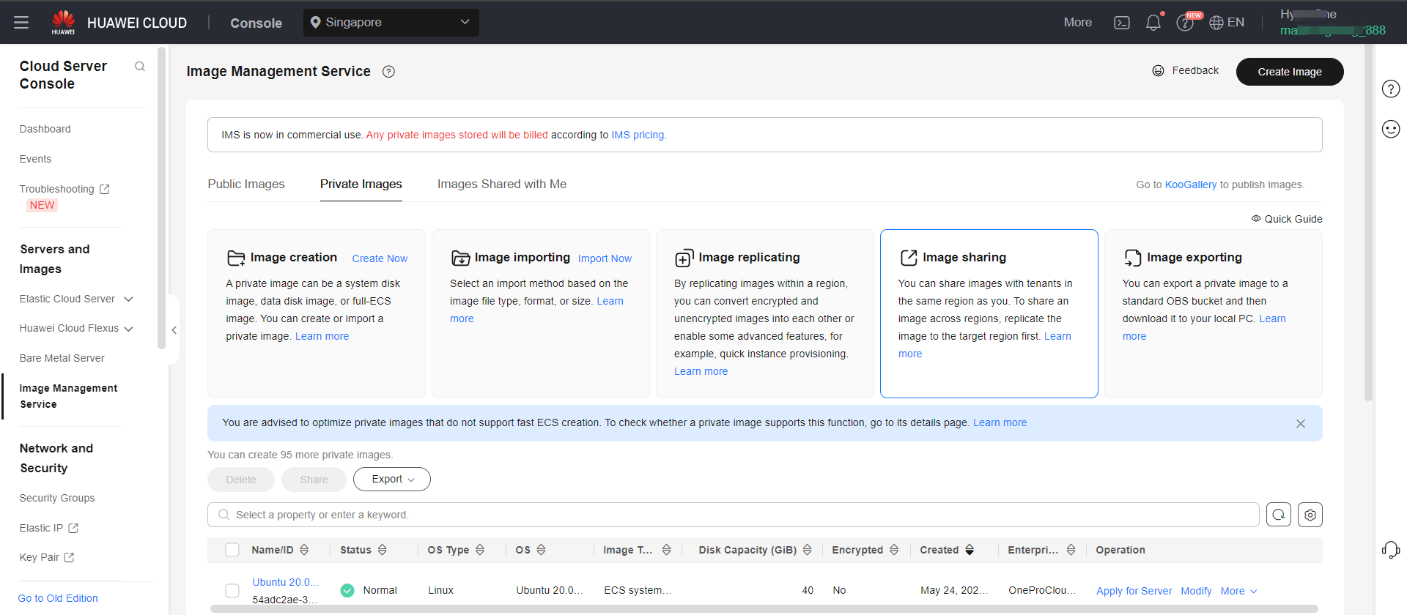The image size is (1407, 615).
Task: Open Bare Metal Server in sidebar
Action: [62, 358]
